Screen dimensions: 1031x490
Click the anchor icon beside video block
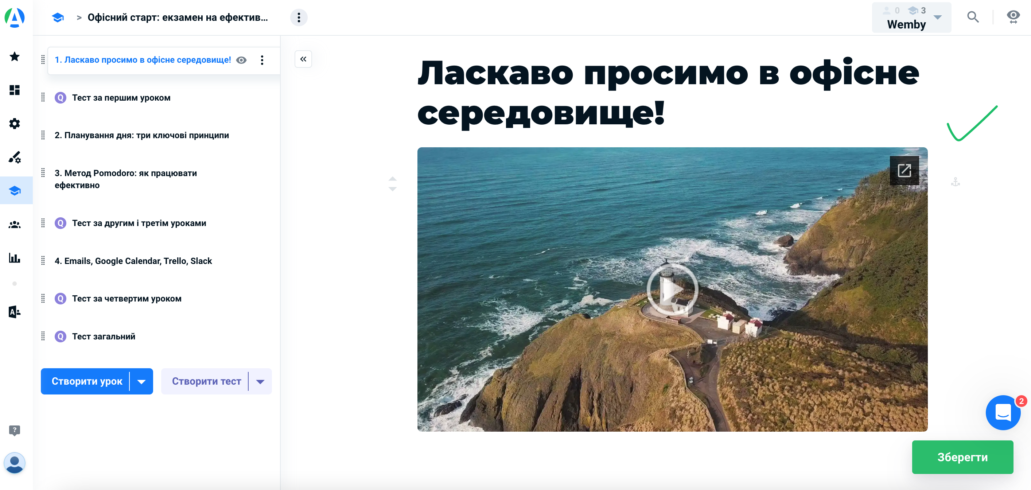[x=956, y=182]
